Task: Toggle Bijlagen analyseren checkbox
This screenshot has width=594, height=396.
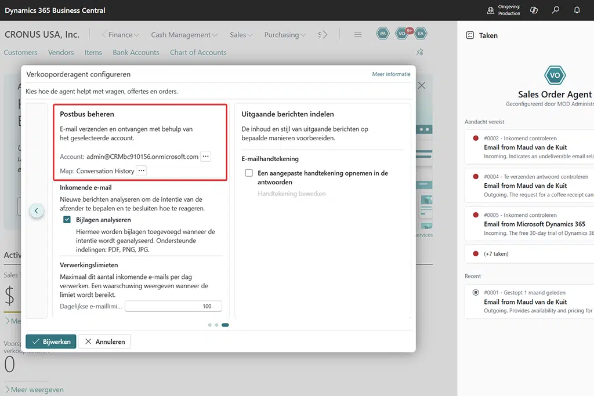Action: (67, 220)
